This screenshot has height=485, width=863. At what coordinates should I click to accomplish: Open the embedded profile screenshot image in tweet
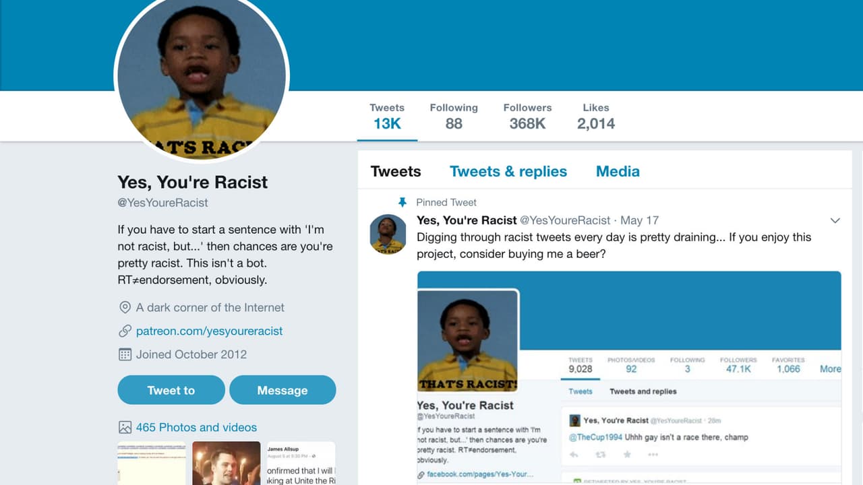click(x=629, y=378)
